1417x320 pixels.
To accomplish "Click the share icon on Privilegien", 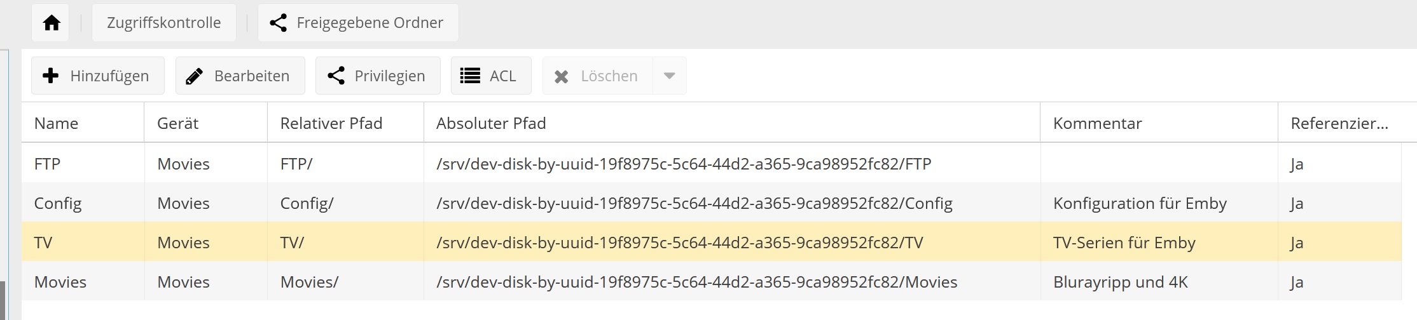I will click(336, 76).
